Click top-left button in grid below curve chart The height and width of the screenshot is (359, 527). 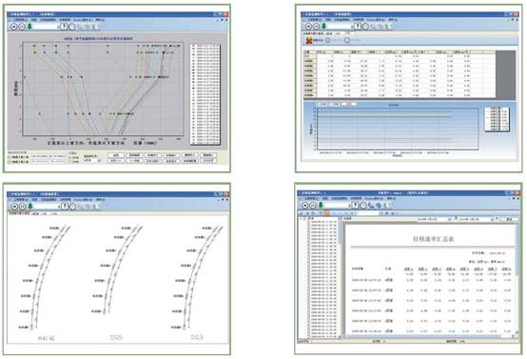pyautogui.click(x=116, y=155)
